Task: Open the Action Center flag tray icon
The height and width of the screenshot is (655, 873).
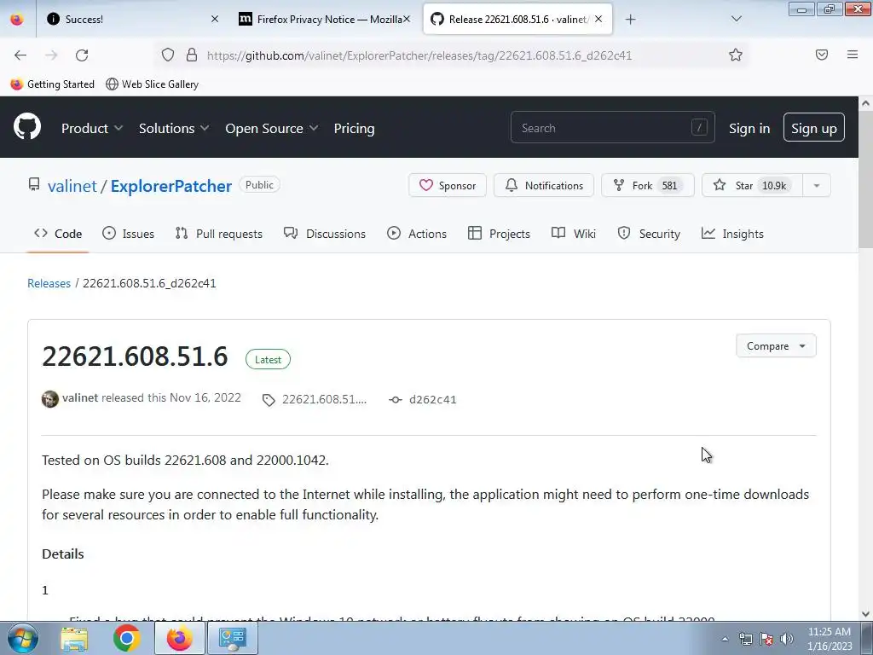Action: (x=766, y=639)
